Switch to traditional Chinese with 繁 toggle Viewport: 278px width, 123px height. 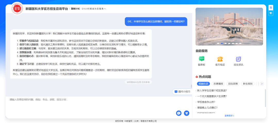tap(271, 13)
